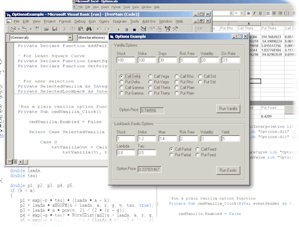Select the Call Theta radio button

coord(150,87)
